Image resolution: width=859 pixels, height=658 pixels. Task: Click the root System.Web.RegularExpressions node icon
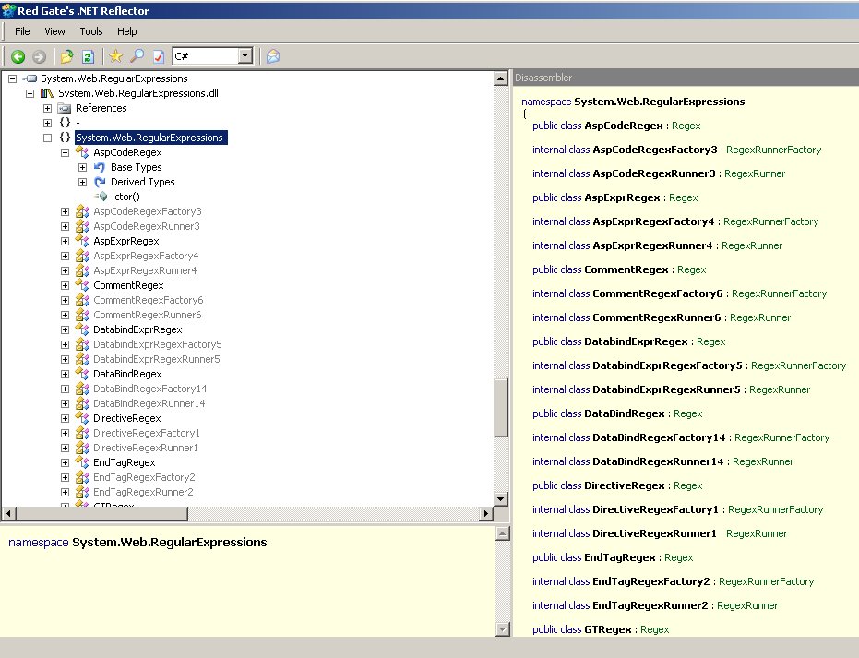tap(30, 78)
